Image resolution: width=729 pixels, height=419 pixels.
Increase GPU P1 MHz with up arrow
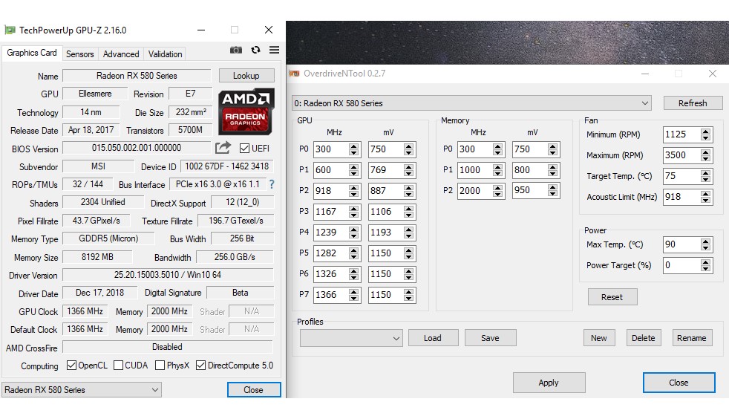(354, 166)
